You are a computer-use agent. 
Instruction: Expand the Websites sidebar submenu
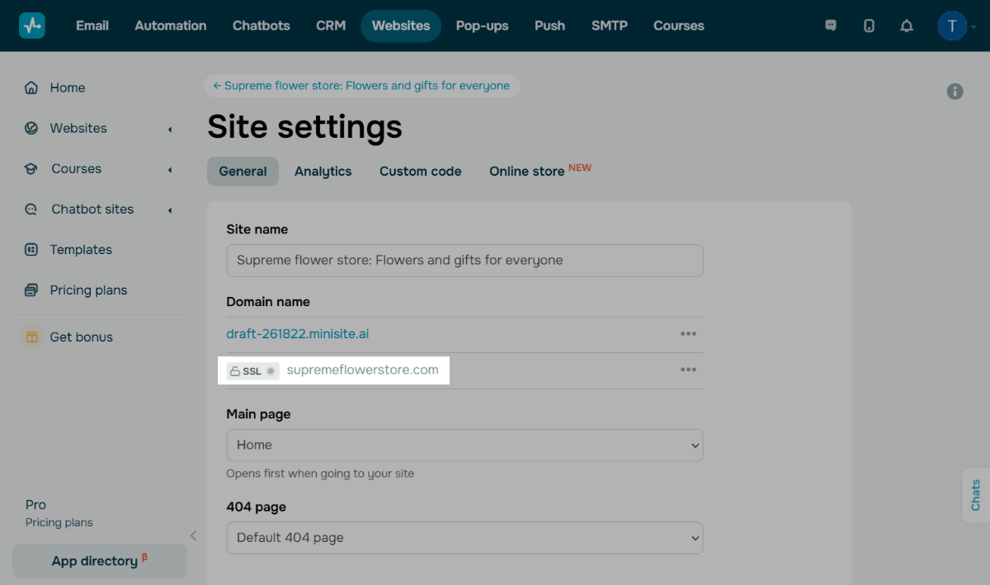pos(170,129)
